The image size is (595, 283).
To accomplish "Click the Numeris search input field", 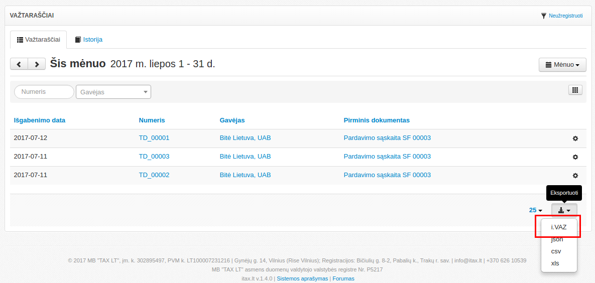I will point(44,92).
